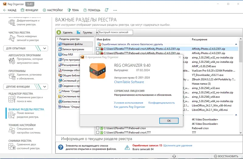Open Чистка реестра section icon
Screen dimensions: 243x159
click(12, 38)
